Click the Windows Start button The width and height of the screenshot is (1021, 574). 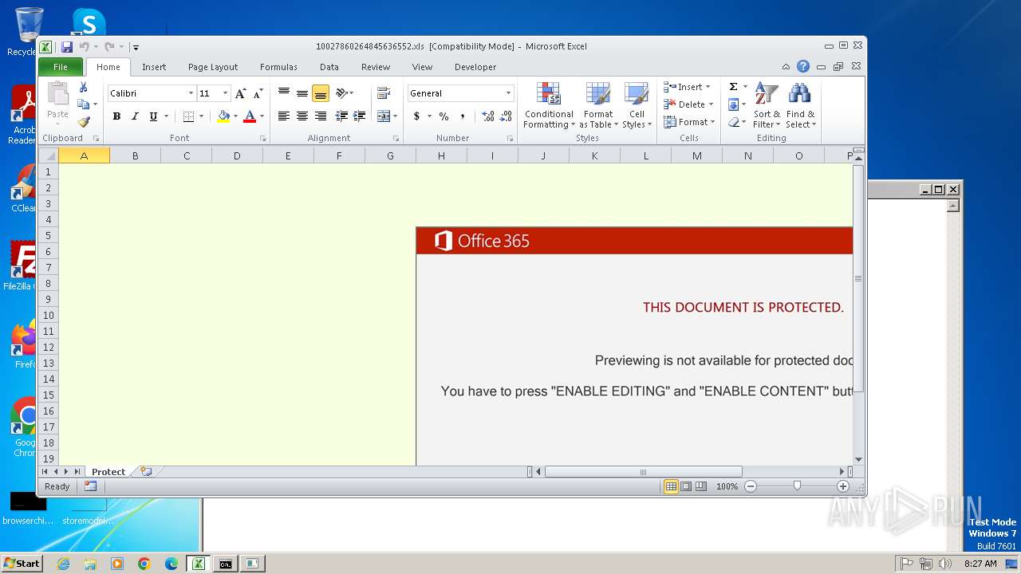click(x=22, y=563)
